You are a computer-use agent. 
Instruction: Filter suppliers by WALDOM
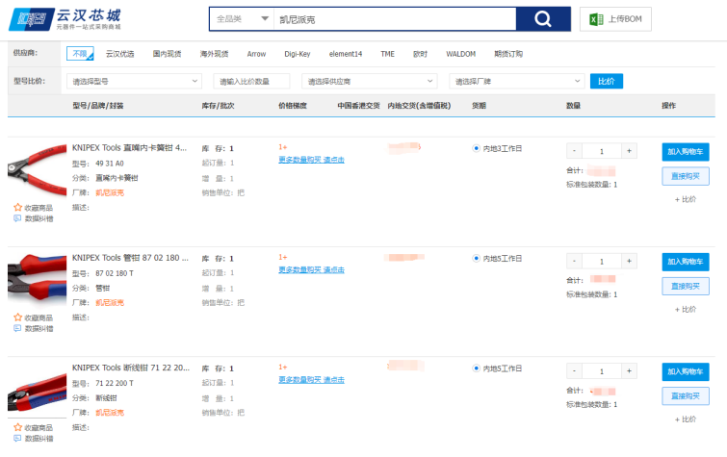click(x=461, y=54)
